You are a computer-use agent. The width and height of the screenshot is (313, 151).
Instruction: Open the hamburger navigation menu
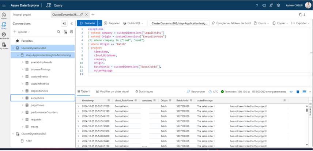pyautogui.click(x=4, y=5)
